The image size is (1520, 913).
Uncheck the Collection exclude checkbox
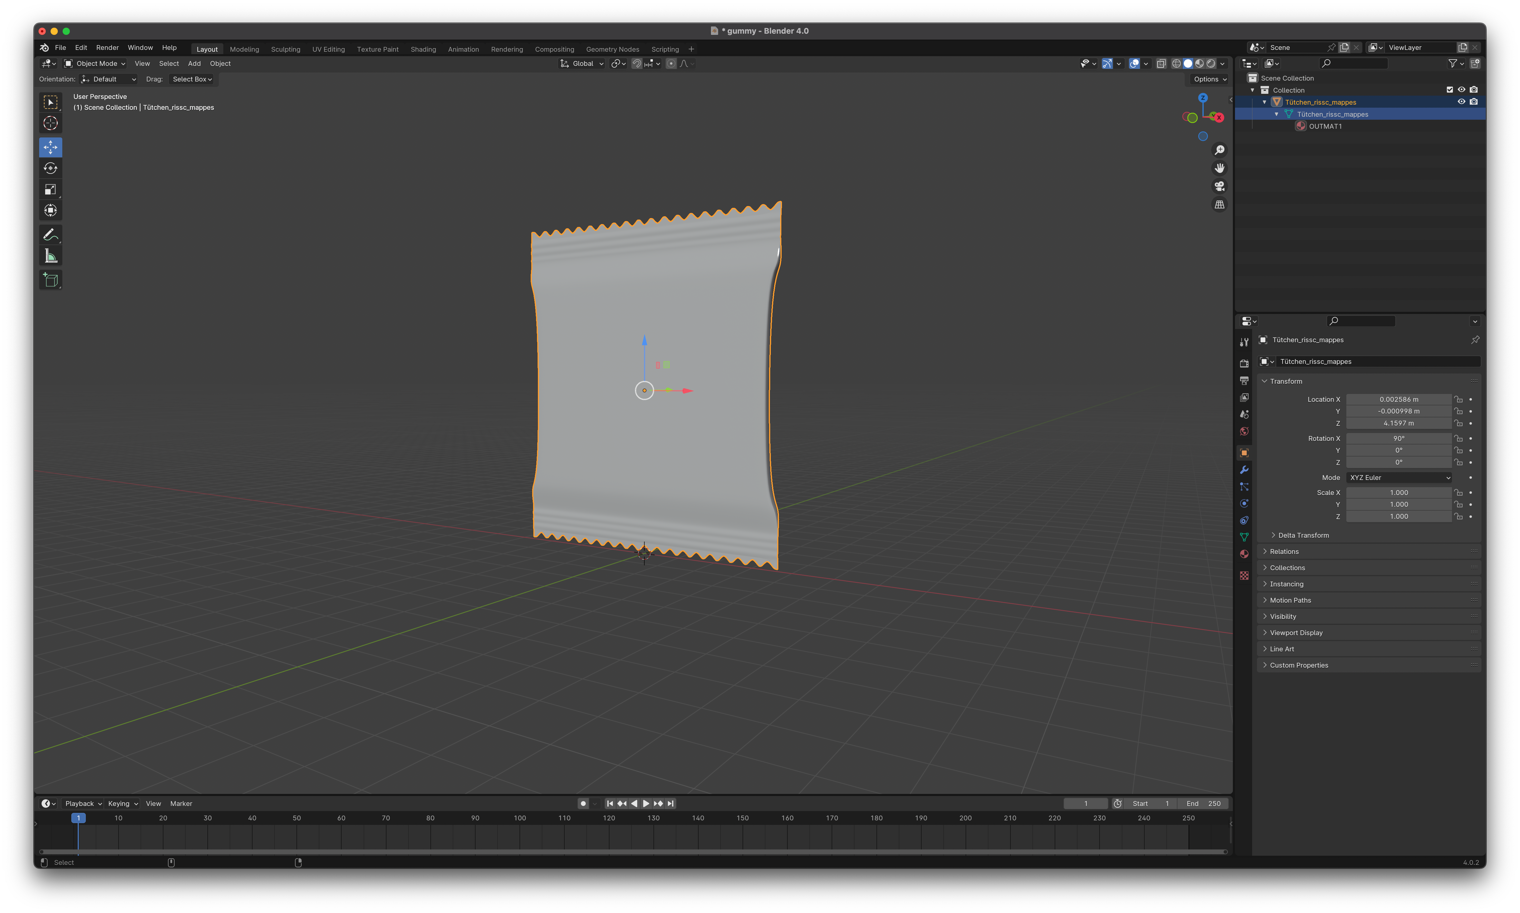(x=1449, y=90)
